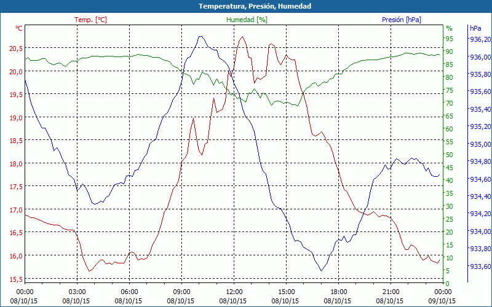Screen dimensions: 492x307
Task: Click the '935,40' pressure axis value
Action: [x=479, y=109]
